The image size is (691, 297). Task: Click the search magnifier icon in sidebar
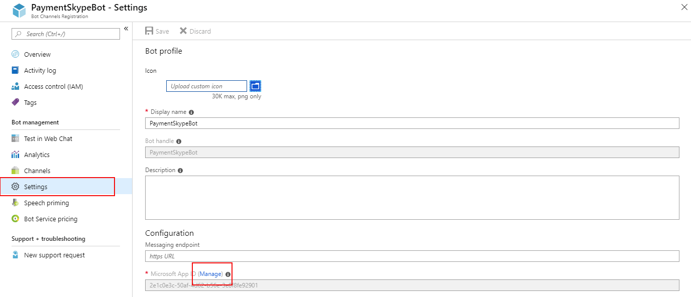click(19, 34)
